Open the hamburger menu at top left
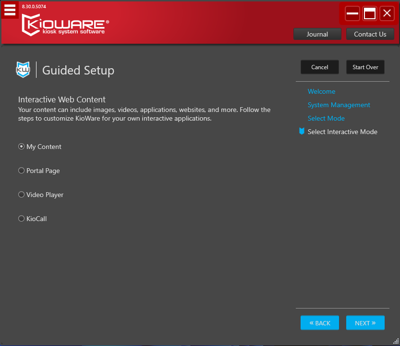 (10, 10)
